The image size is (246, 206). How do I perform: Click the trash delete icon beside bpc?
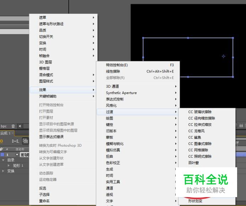pyautogui.click(x=13, y=126)
